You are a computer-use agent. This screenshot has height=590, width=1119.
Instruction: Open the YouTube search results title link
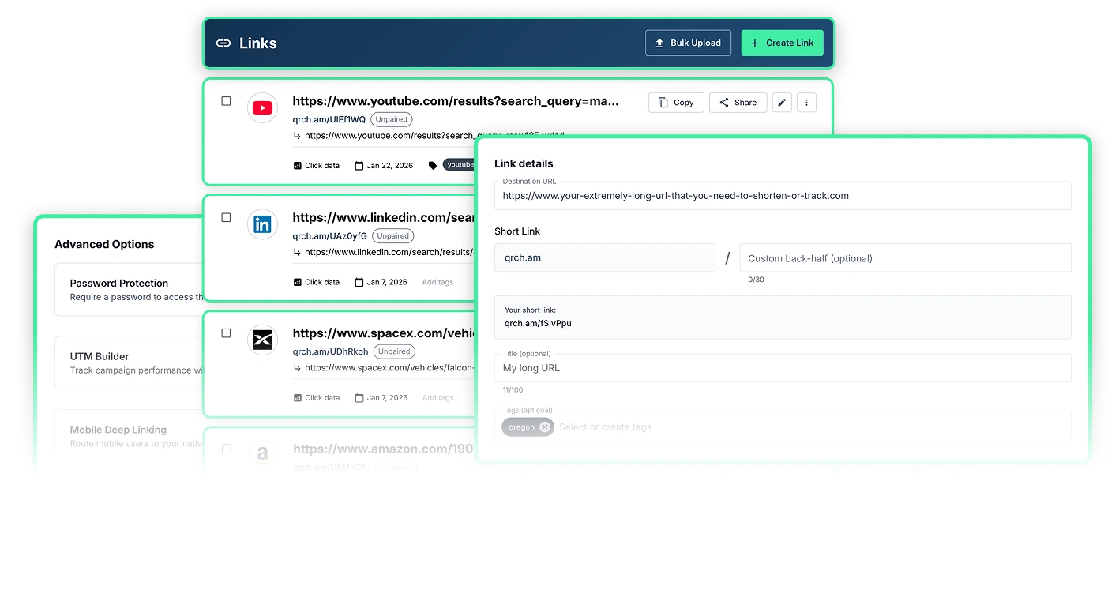(x=456, y=101)
